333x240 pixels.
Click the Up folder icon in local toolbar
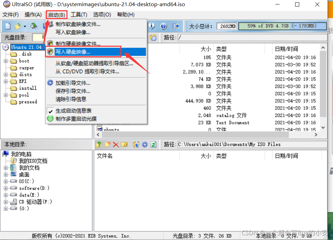coord(99,145)
